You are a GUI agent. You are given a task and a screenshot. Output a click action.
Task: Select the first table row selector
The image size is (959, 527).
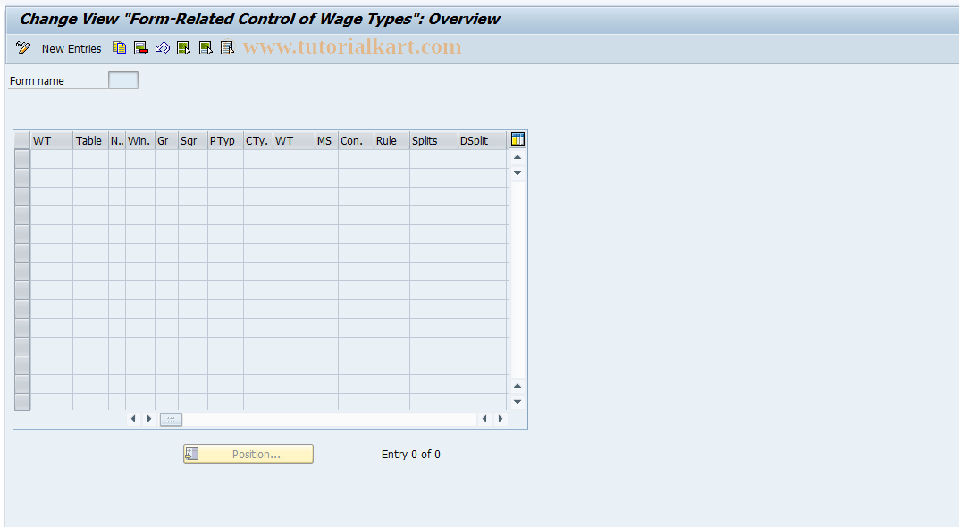pyautogui.click(x=22, y=159)
